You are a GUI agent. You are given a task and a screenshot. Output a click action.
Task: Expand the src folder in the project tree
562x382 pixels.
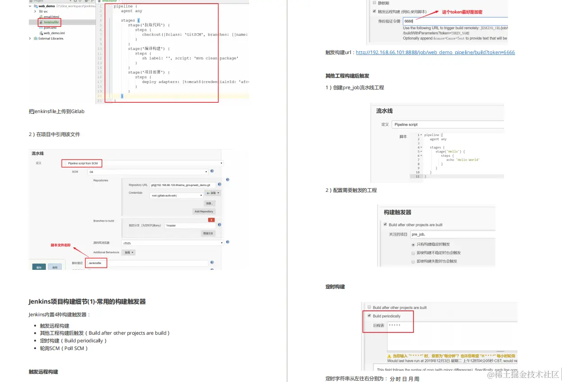35,12
